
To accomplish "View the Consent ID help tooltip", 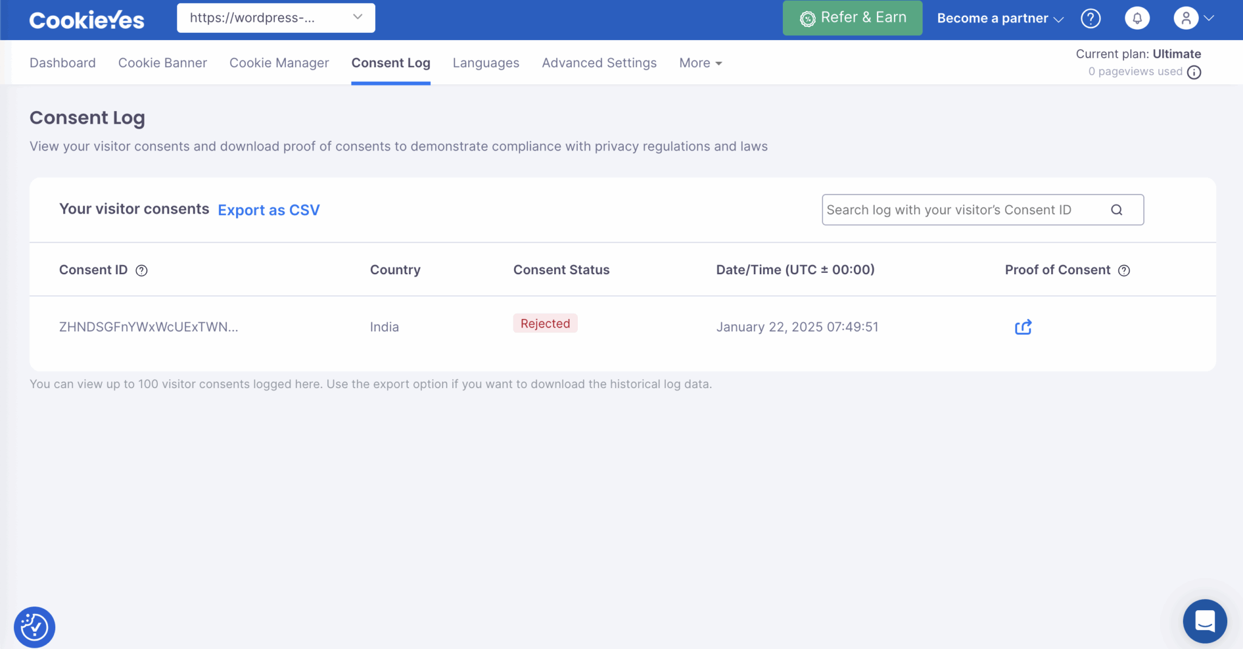I will click(142, 271).
